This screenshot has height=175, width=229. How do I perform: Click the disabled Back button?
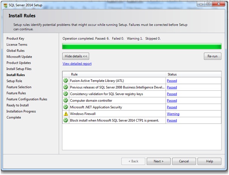pos(133,161)
